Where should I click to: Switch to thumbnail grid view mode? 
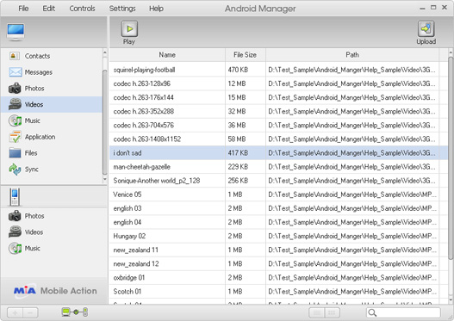point(333,312)
